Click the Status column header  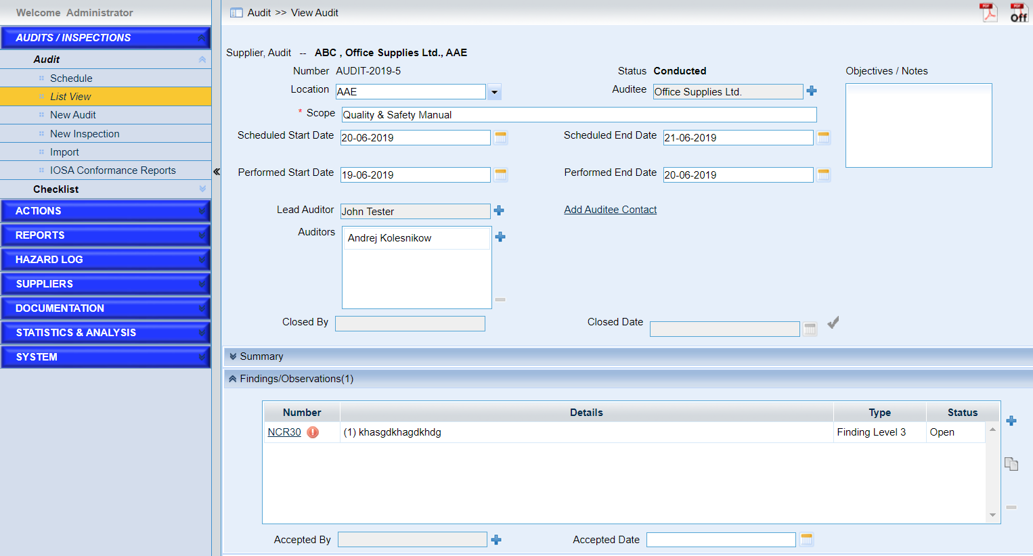[962, 413]
